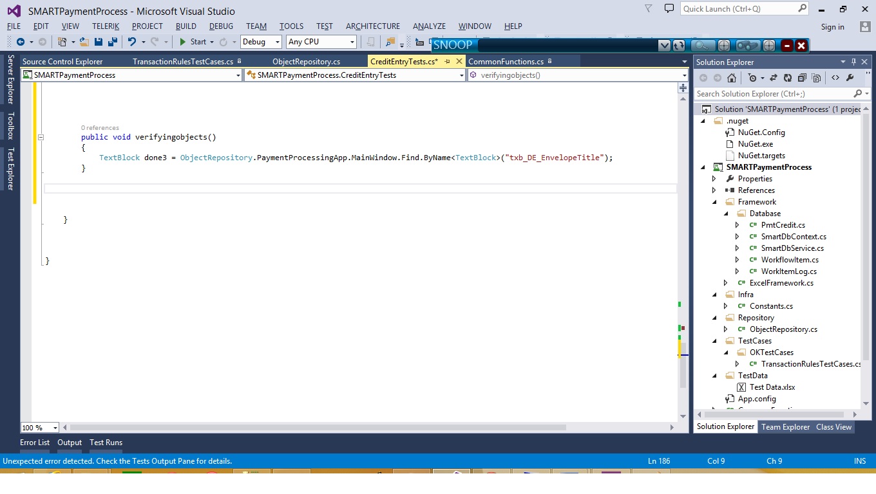Click the Undo icon in the toolbar
876x494 pixels.
(x=132, y=42)
